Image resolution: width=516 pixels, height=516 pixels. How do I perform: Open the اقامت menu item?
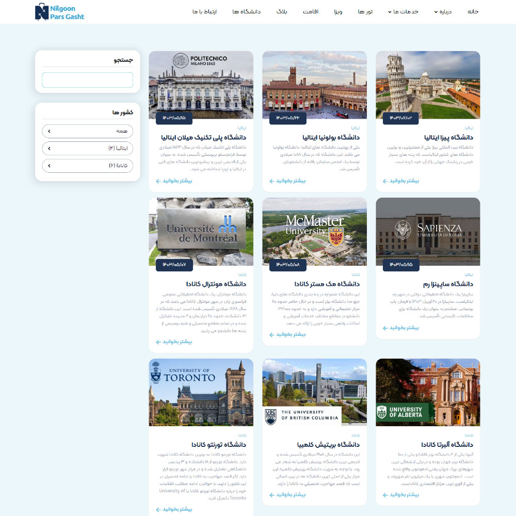[310, 12]
